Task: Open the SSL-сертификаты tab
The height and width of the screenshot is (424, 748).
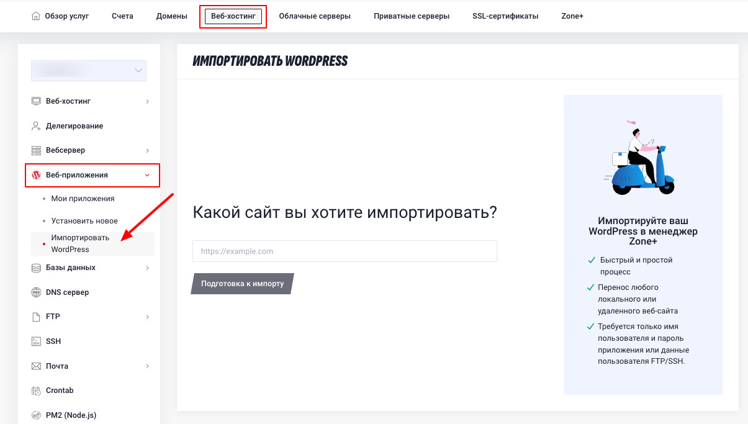Action: (505, 16)
